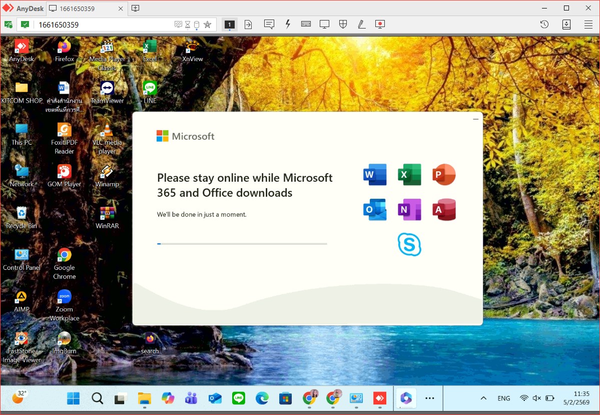Open the remote taskbar Search icon

(x=97, y=398)
